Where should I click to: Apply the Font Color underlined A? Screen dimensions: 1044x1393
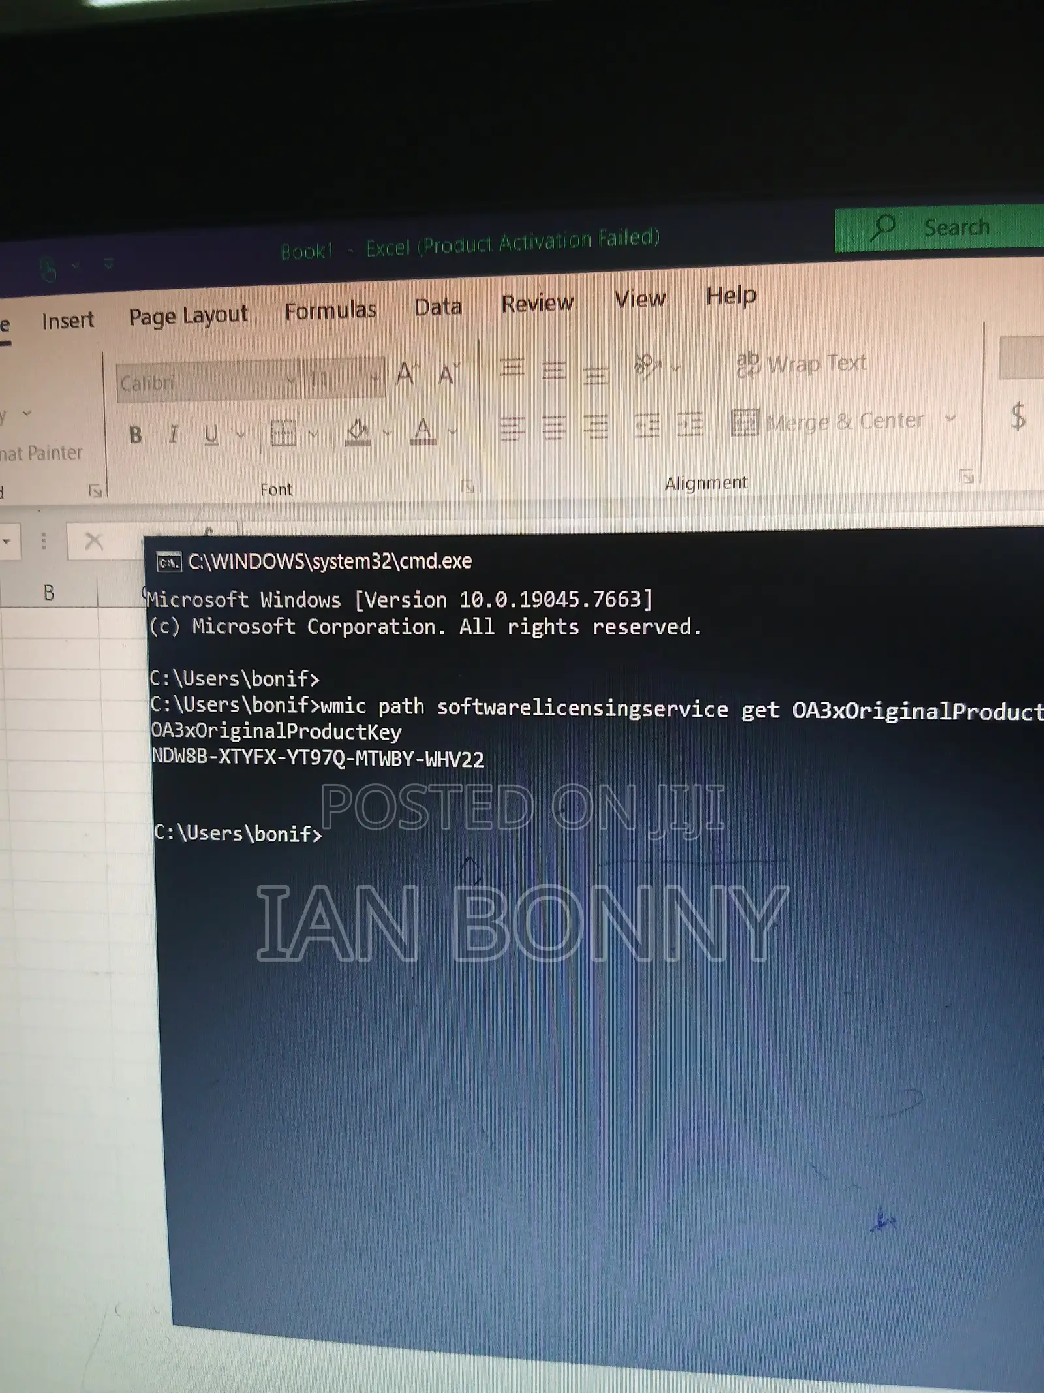[x=423, y=431]
